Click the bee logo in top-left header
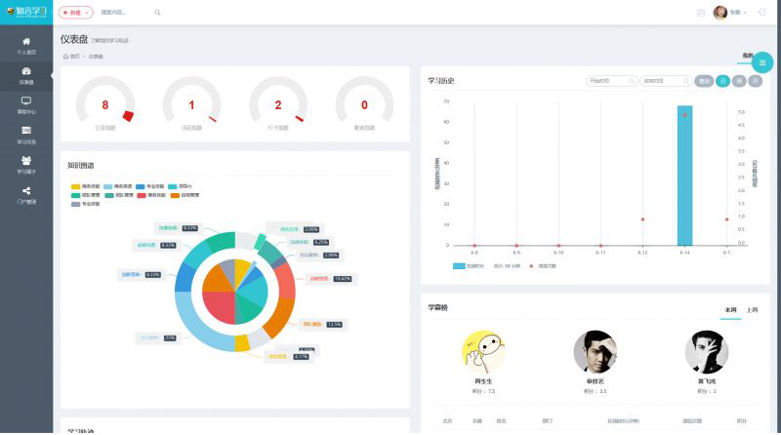Image resolution: width=781 pixels, height=435 pixels. click(10, 12)
